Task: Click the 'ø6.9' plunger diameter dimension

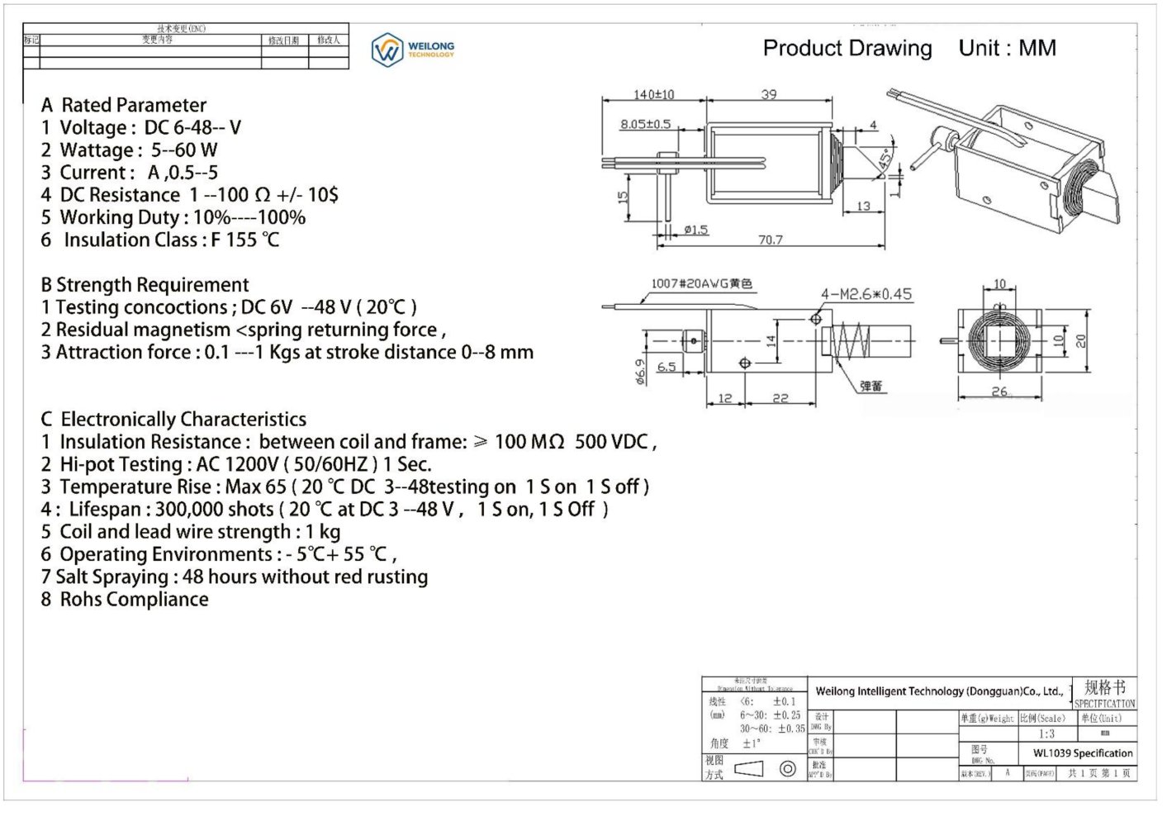Action: pos(640,373)
